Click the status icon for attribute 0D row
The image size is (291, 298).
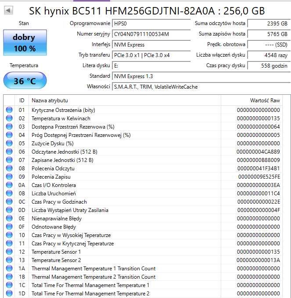click(x=9, y=210)
